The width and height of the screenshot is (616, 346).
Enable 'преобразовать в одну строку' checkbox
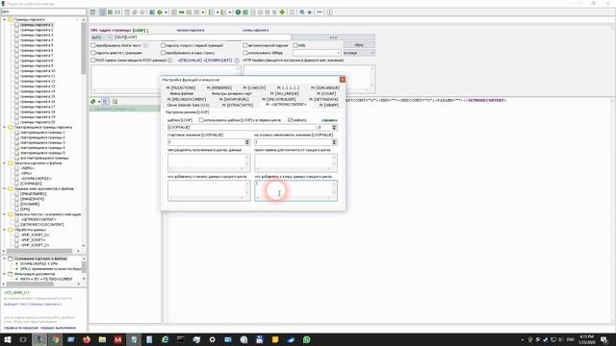163,53
